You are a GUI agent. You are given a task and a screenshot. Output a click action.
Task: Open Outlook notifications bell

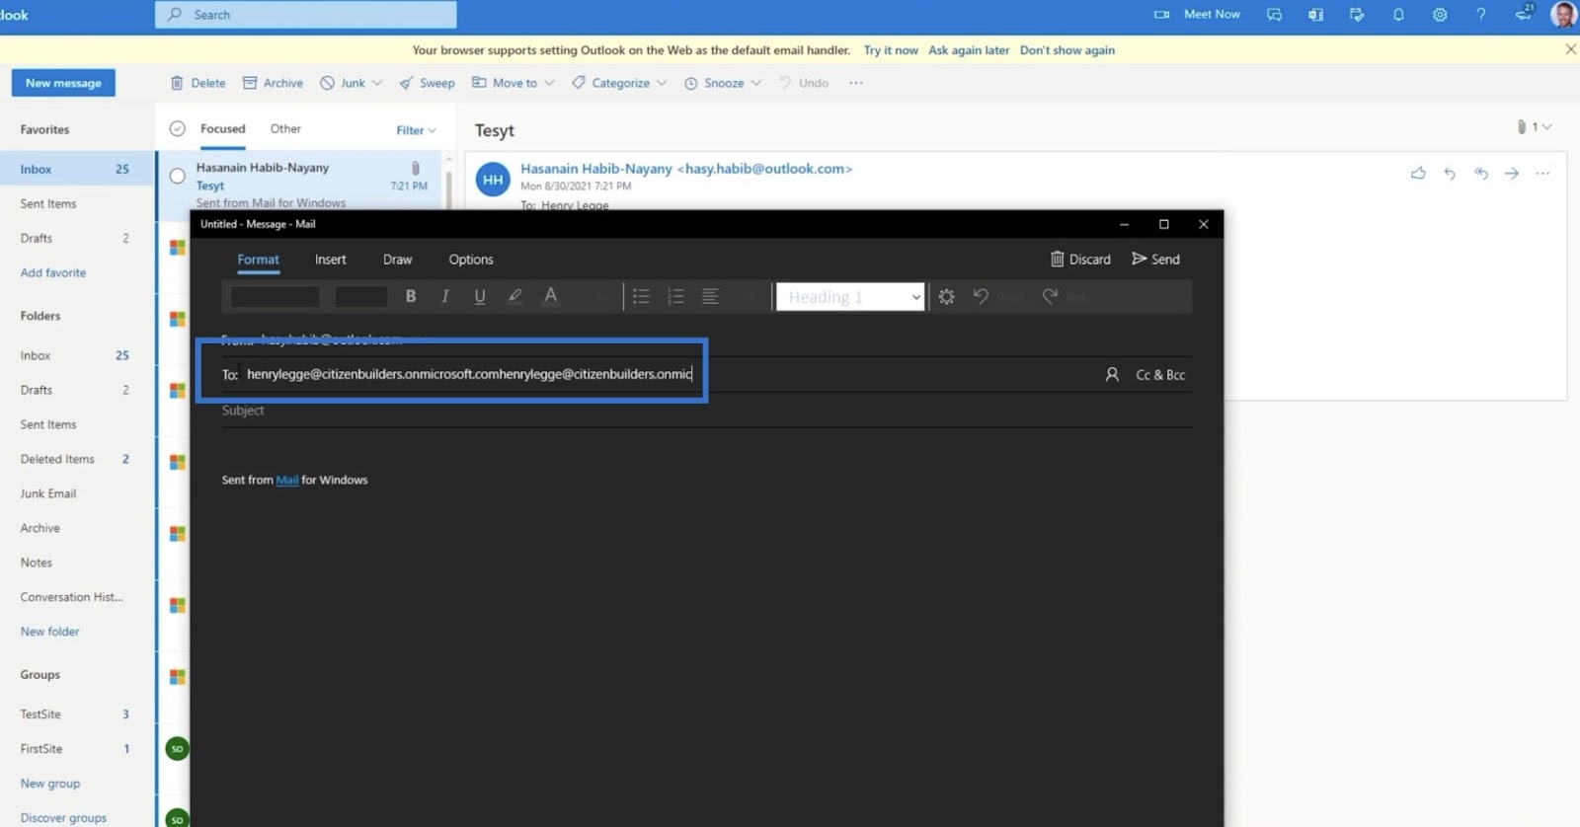[x=1398, y=15]
